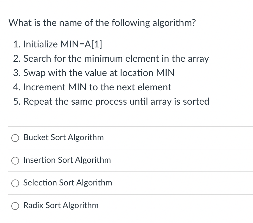
Task: Click the "Insertion Sort Algorithm" label text
Action: coord(67,160)
